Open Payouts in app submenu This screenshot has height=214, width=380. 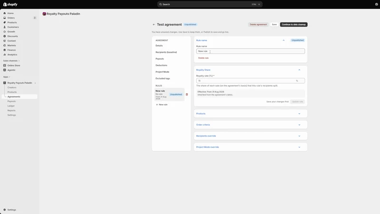coord(11,101)
